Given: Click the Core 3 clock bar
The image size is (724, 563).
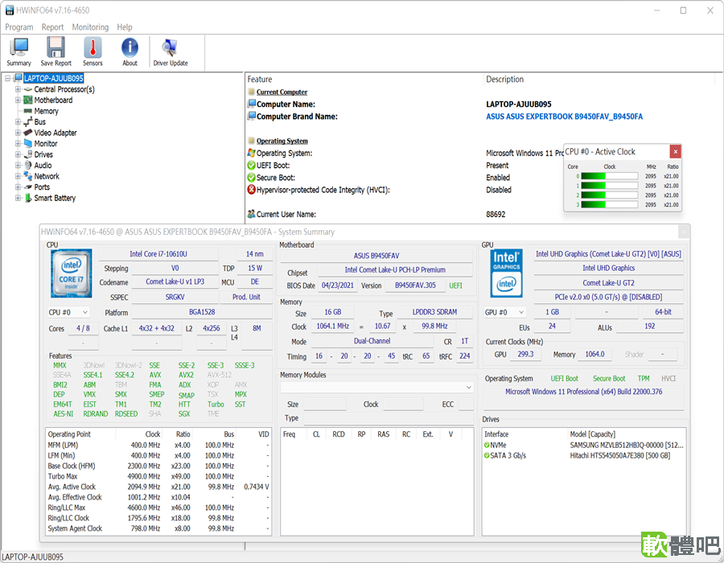Looking at the screenshot, I should 610,204.
